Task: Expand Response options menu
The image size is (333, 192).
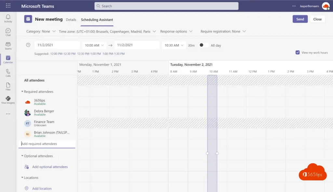Action: (x=176, y=31)
